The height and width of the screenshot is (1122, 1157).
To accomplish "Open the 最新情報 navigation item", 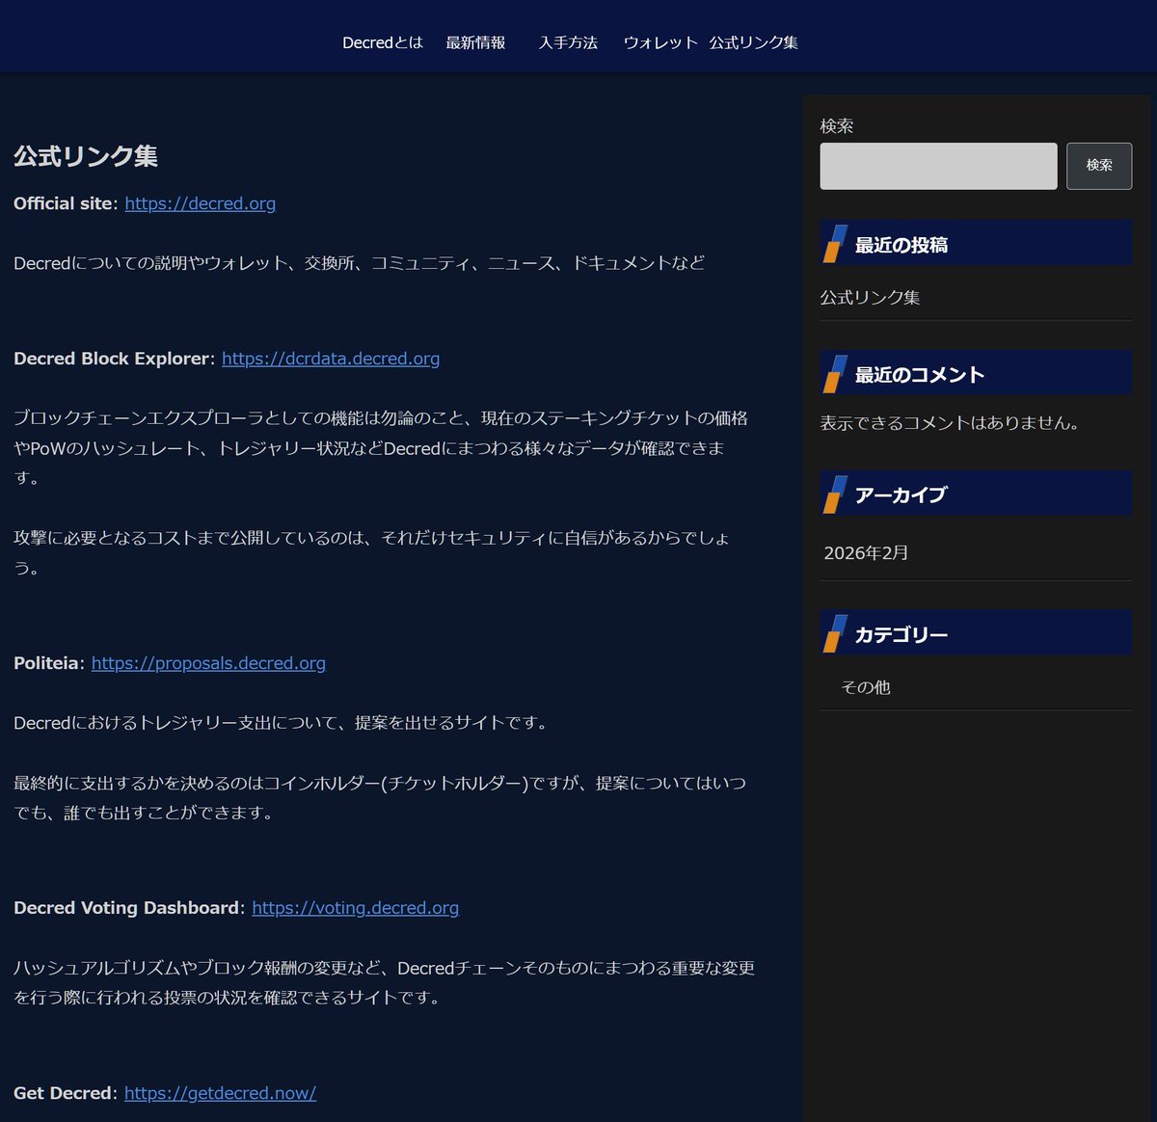I will 474,42.
